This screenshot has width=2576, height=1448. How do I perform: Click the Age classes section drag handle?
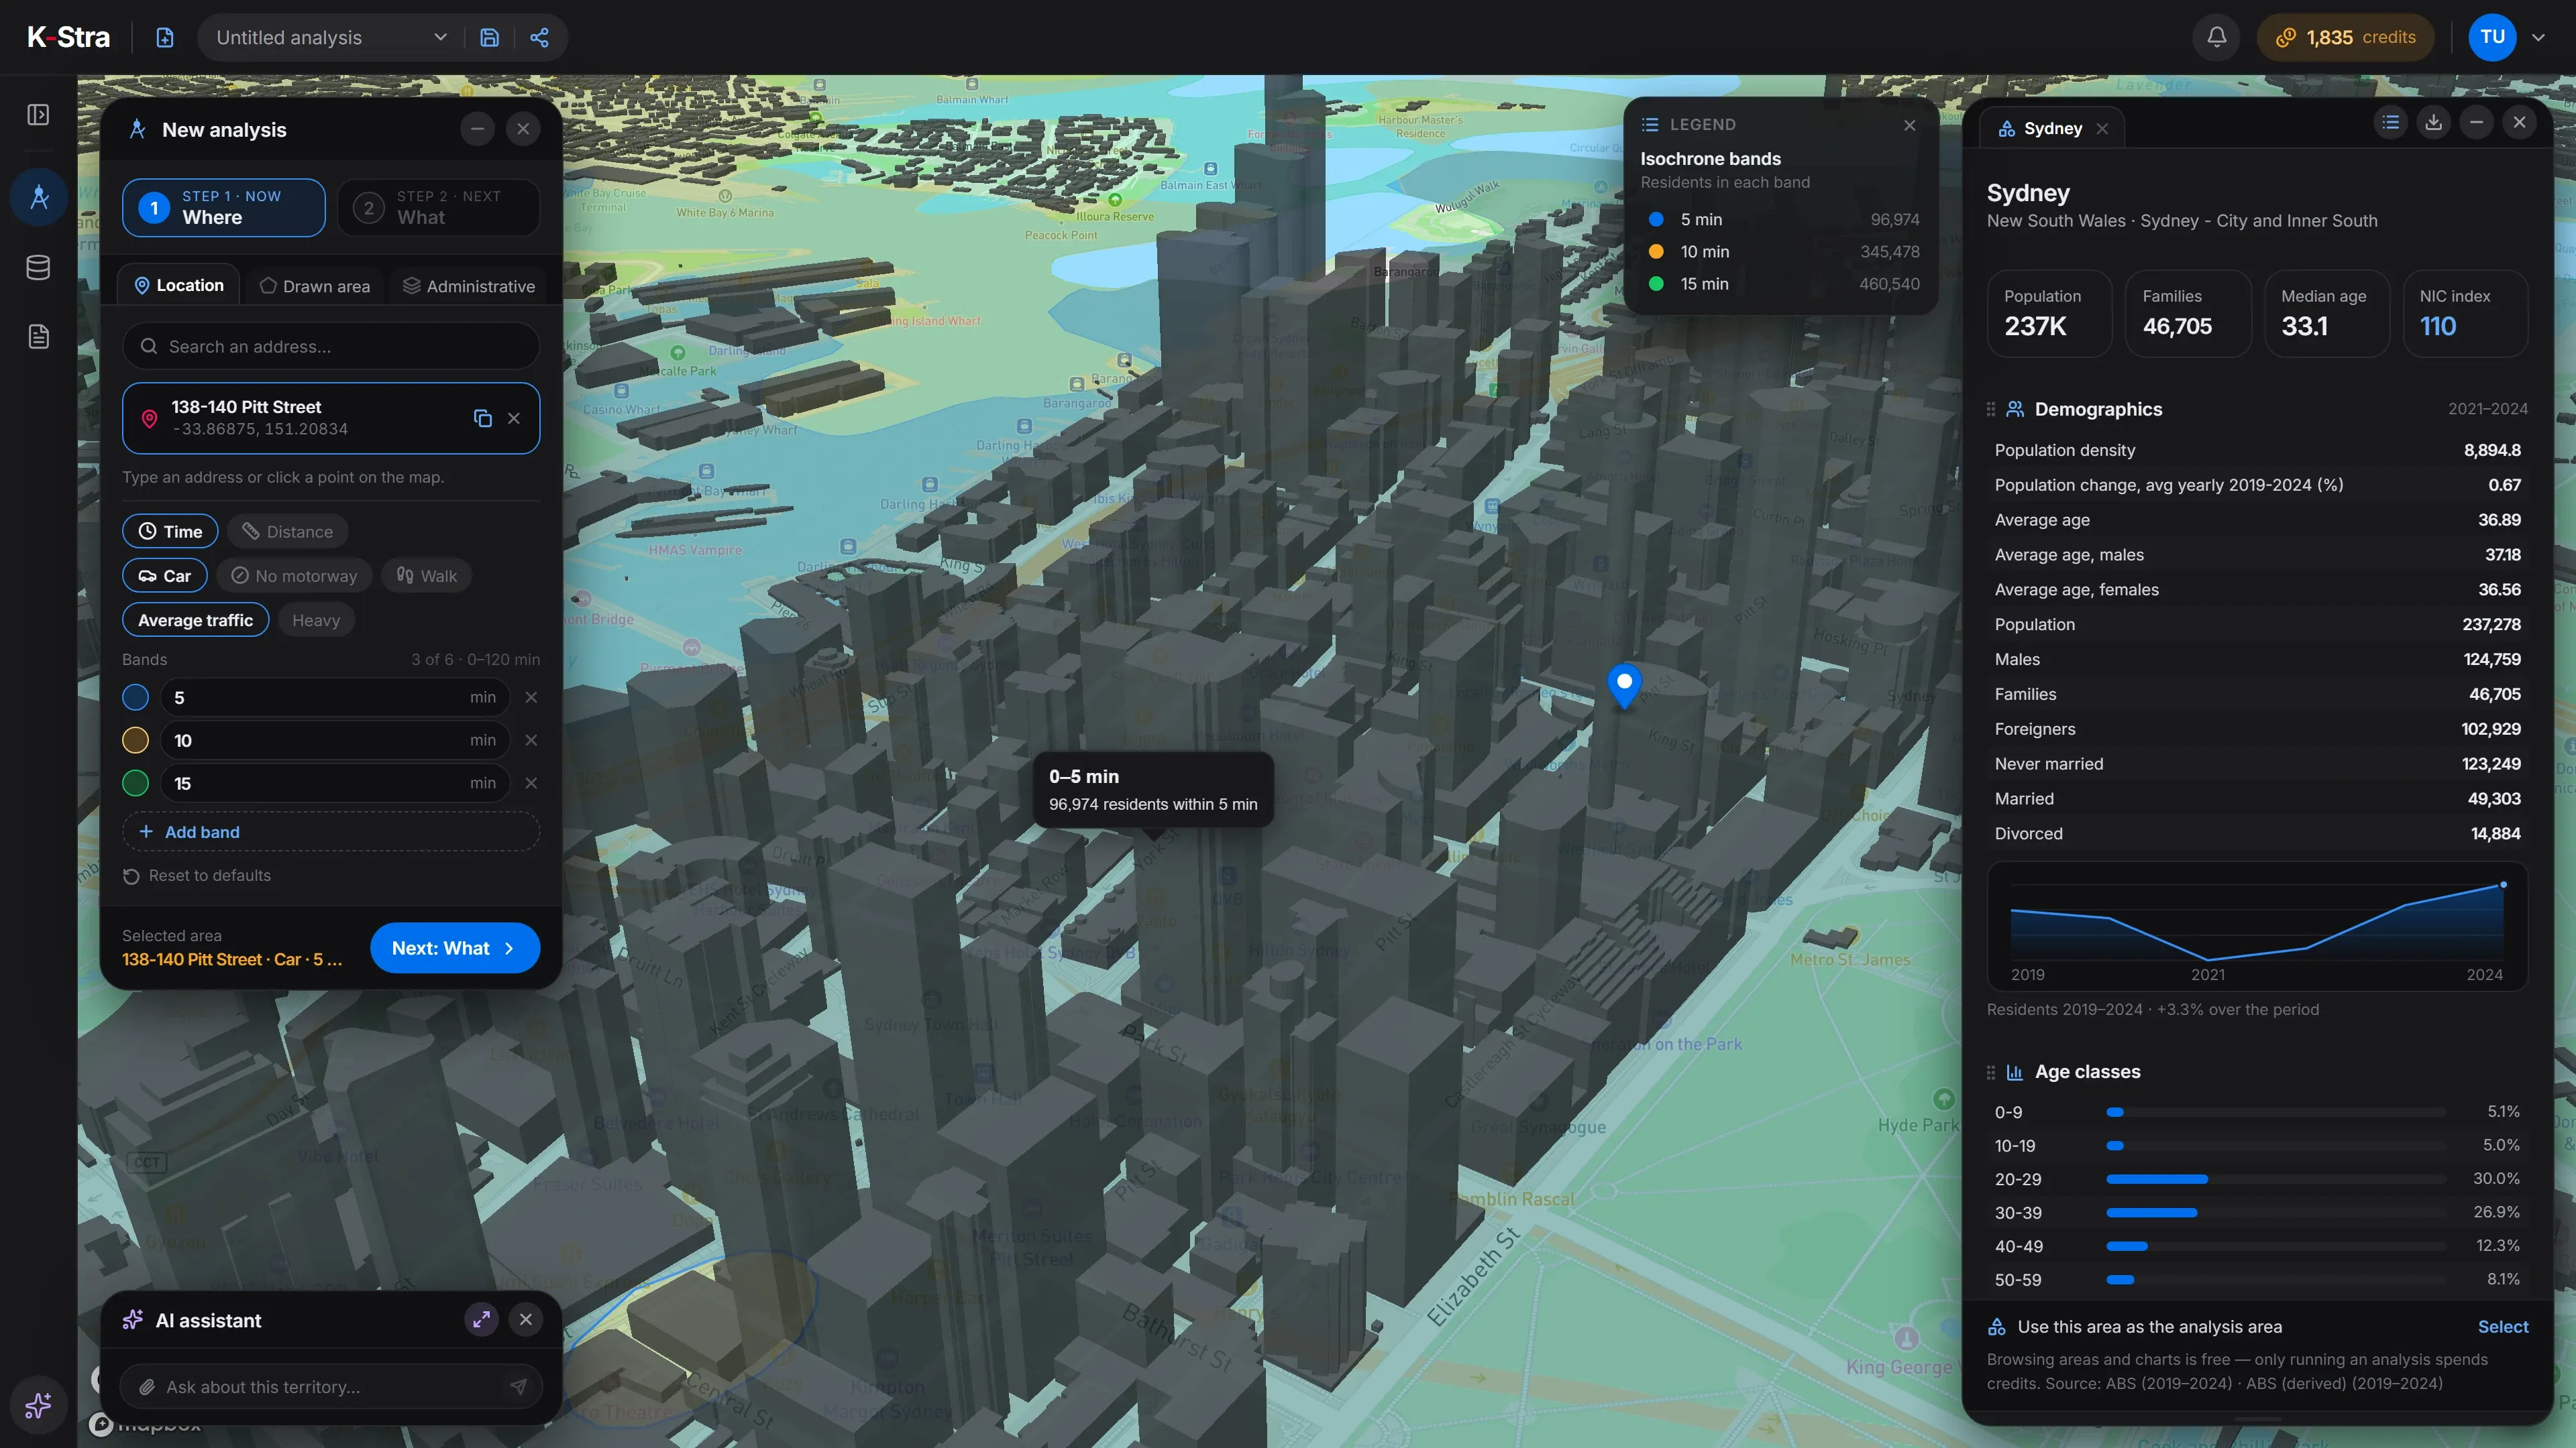1991,1071
